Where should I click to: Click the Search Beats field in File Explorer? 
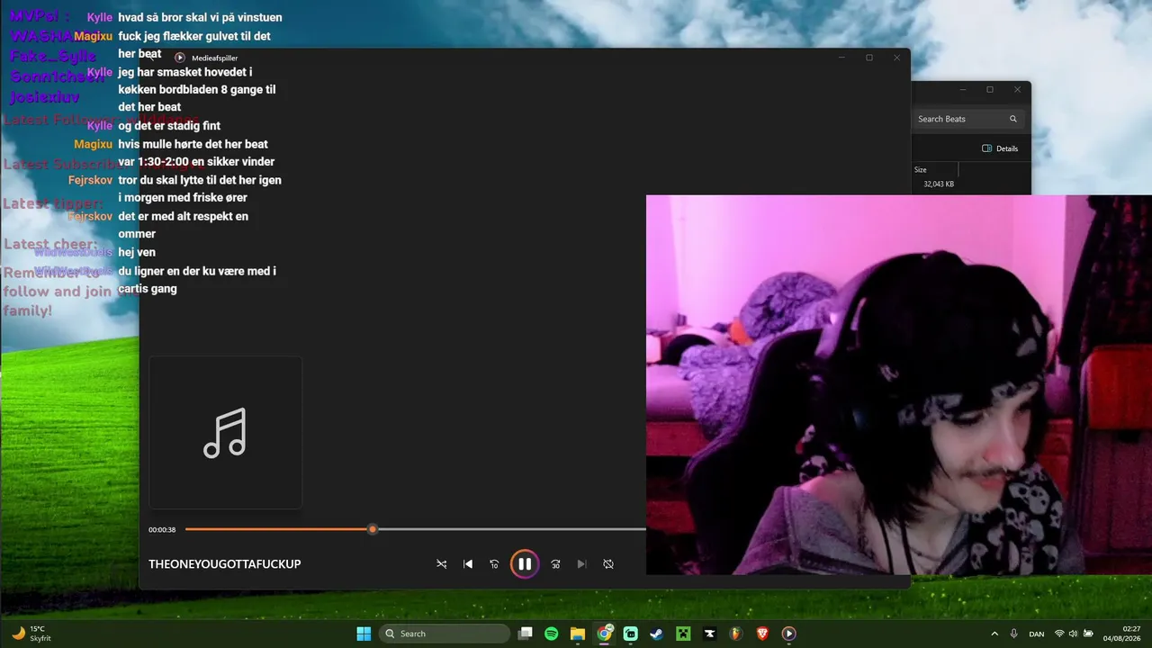tap(967, 119)
